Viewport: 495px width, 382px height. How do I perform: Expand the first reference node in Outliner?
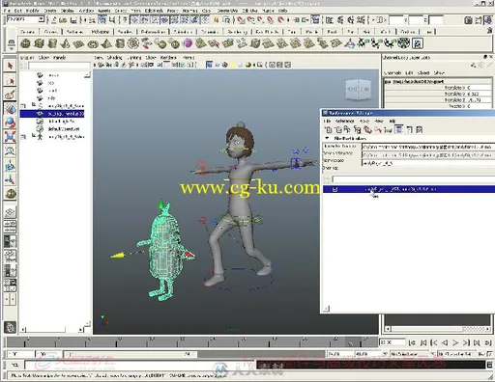(x=23, y=106)
